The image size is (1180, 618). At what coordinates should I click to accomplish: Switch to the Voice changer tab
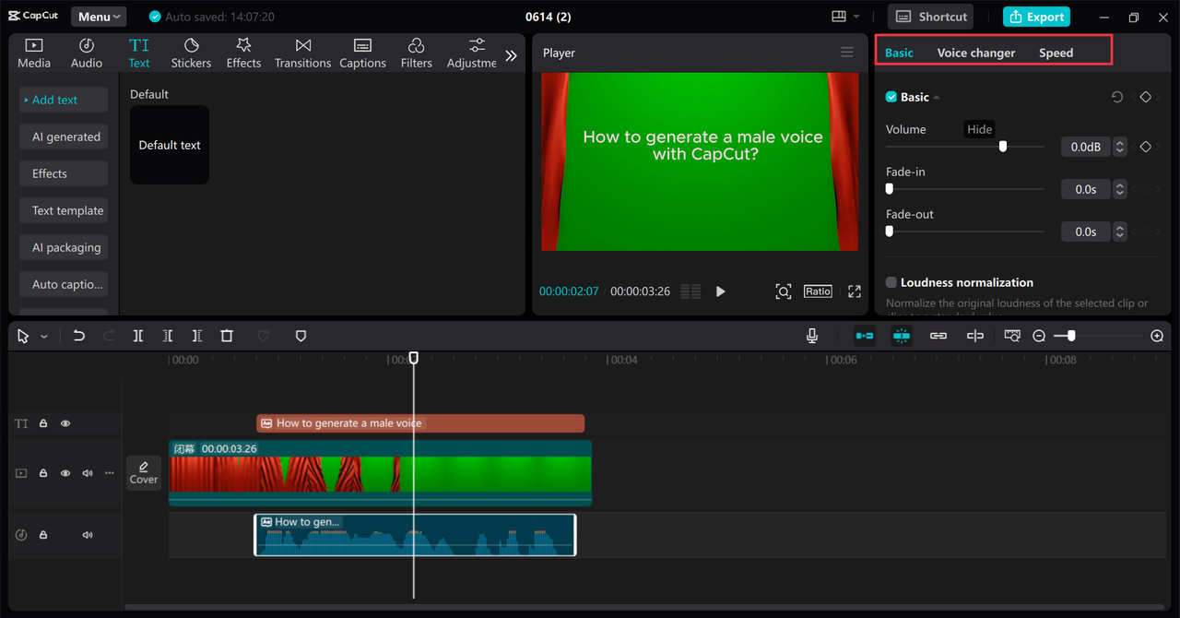point(976,53)
